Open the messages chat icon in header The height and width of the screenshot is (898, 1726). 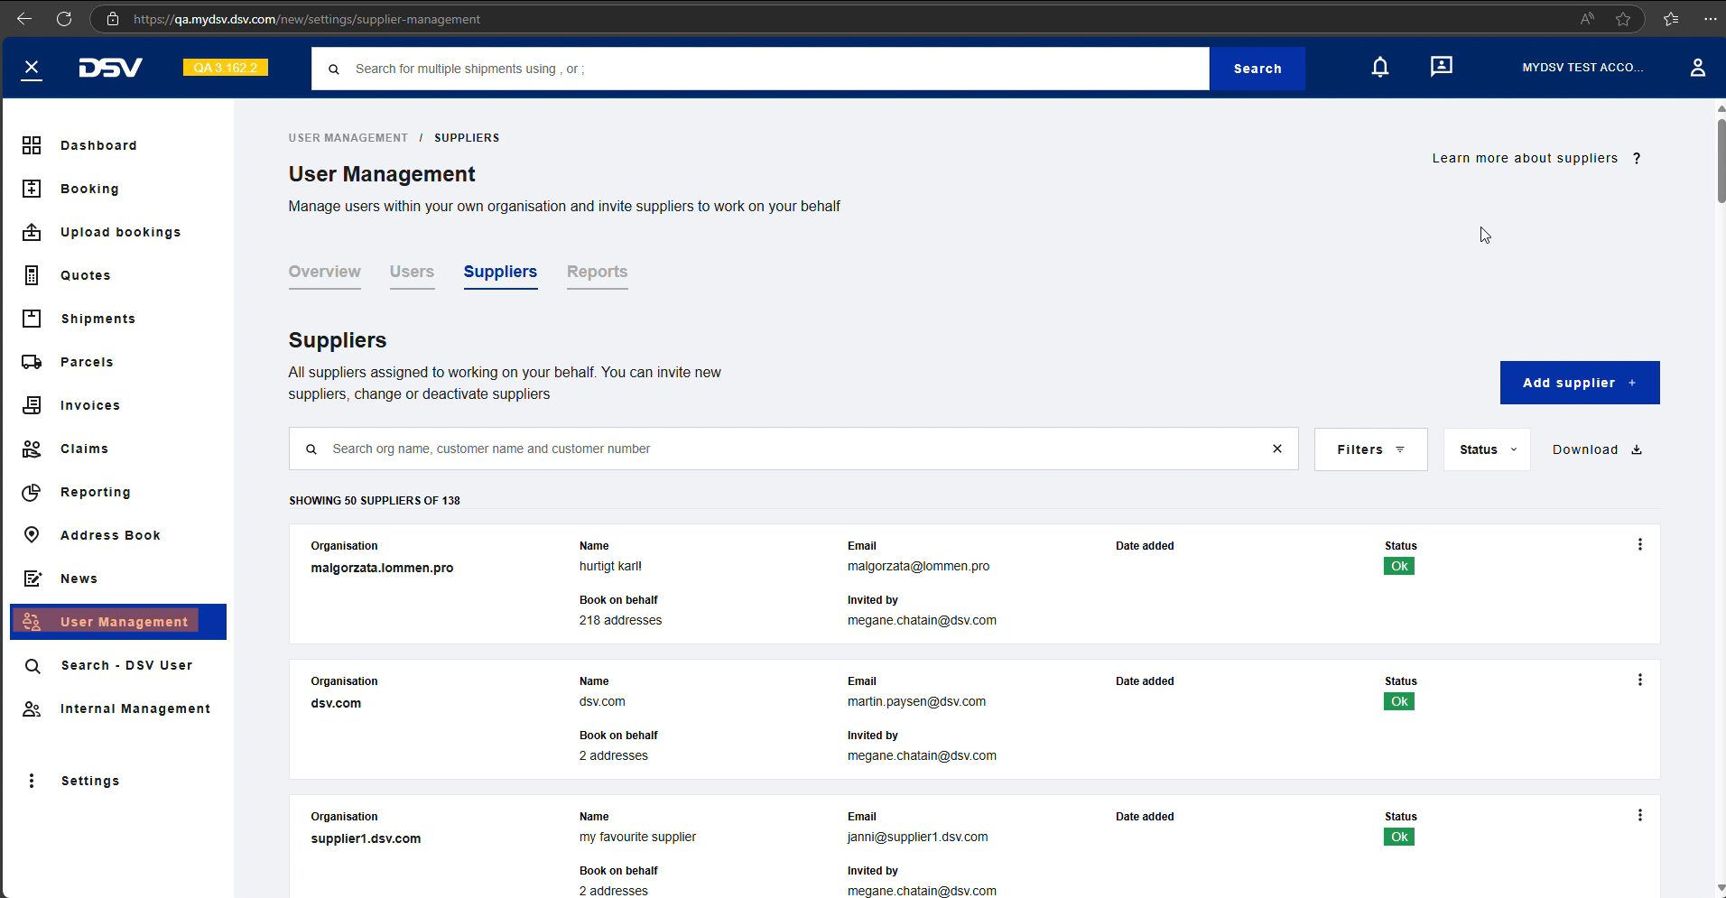(x=1441, y=67)
